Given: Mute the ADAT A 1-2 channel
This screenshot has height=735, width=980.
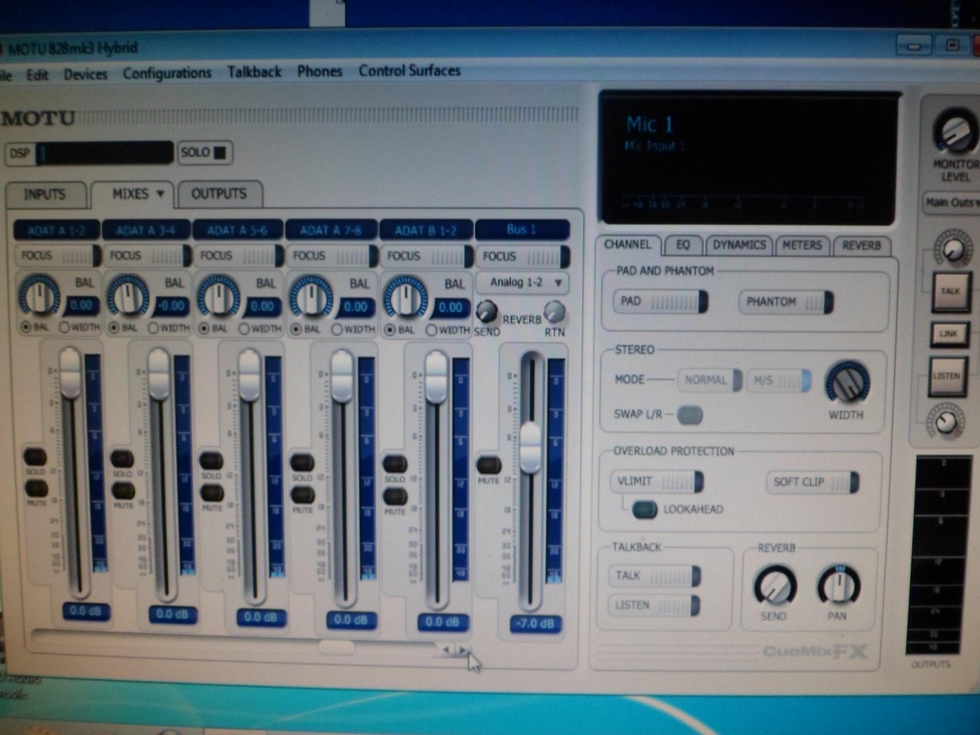Looking at the screenshot, I should click(x=36, y=487).
